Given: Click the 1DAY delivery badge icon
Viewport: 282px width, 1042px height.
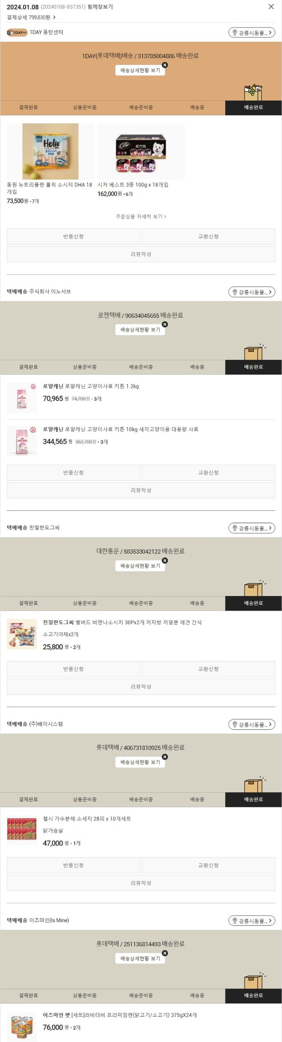Looking at the screenshot, I should pos(17,32).
